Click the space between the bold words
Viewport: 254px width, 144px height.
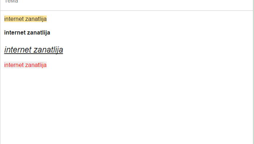pos(26,33)
